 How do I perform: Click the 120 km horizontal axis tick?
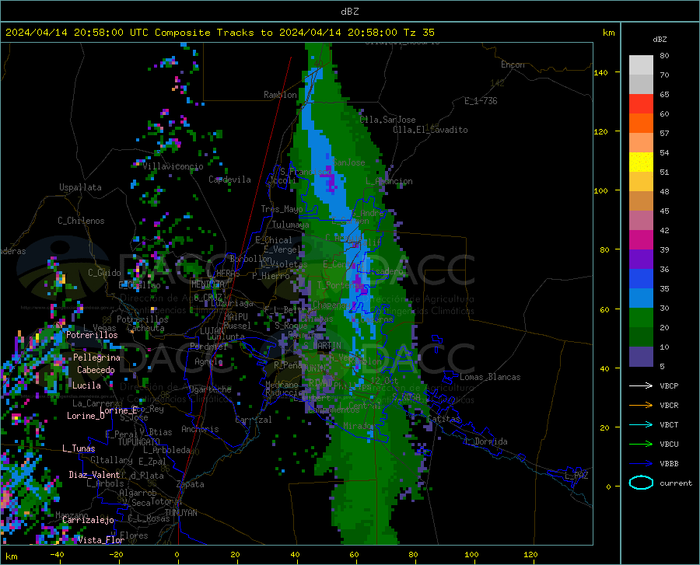tap(530, 554)
